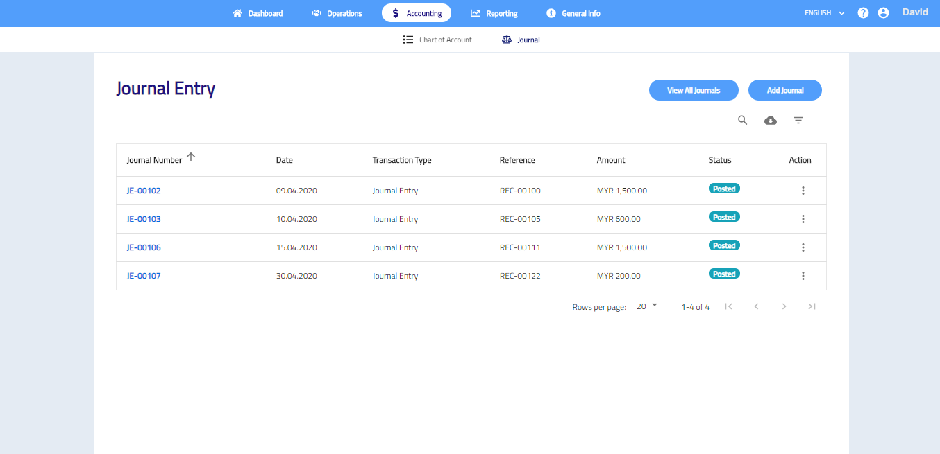Sort by Journal Number arrow
Screen dimensions: 940x454
[191, 157]
